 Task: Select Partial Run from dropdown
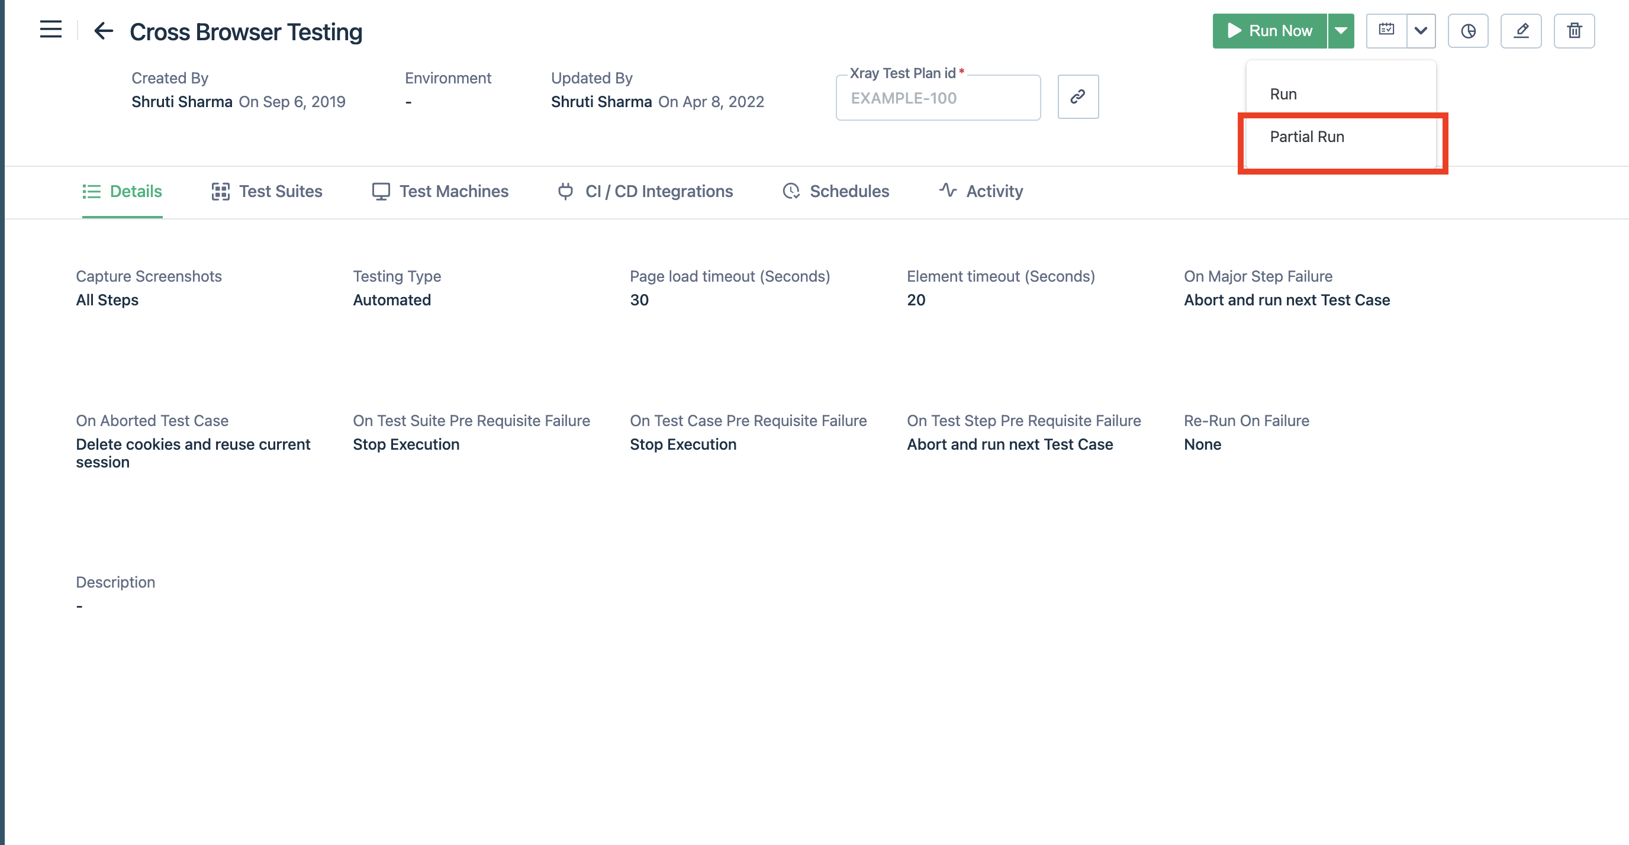1341,137
